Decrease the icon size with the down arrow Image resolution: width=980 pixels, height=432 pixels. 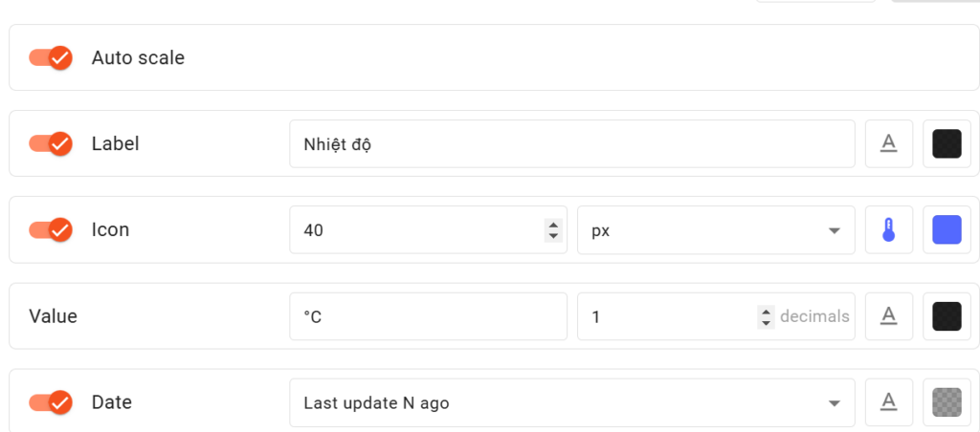[x=552, y=235]
